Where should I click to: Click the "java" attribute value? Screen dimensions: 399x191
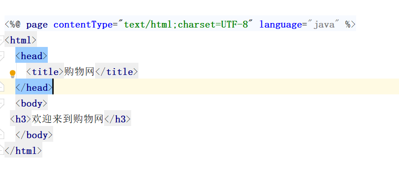323,25
